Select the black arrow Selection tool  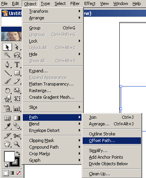pyautogui.click(x=7, y=47)
